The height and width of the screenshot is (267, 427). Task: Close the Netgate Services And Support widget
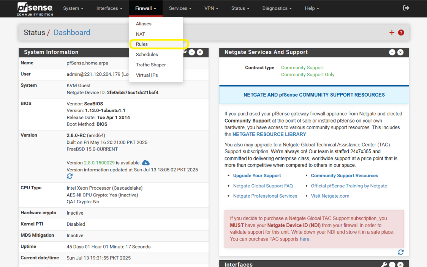point(400,52)
